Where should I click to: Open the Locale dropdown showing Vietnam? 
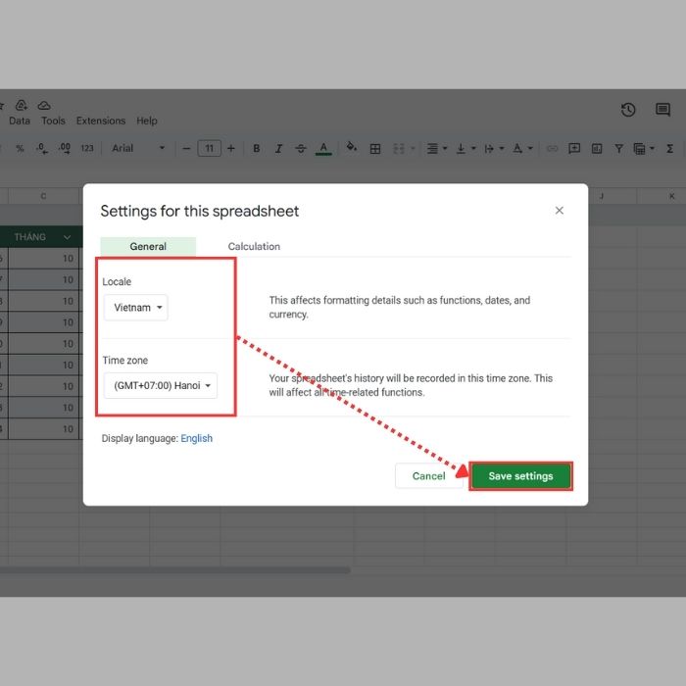tap(136, 308)
